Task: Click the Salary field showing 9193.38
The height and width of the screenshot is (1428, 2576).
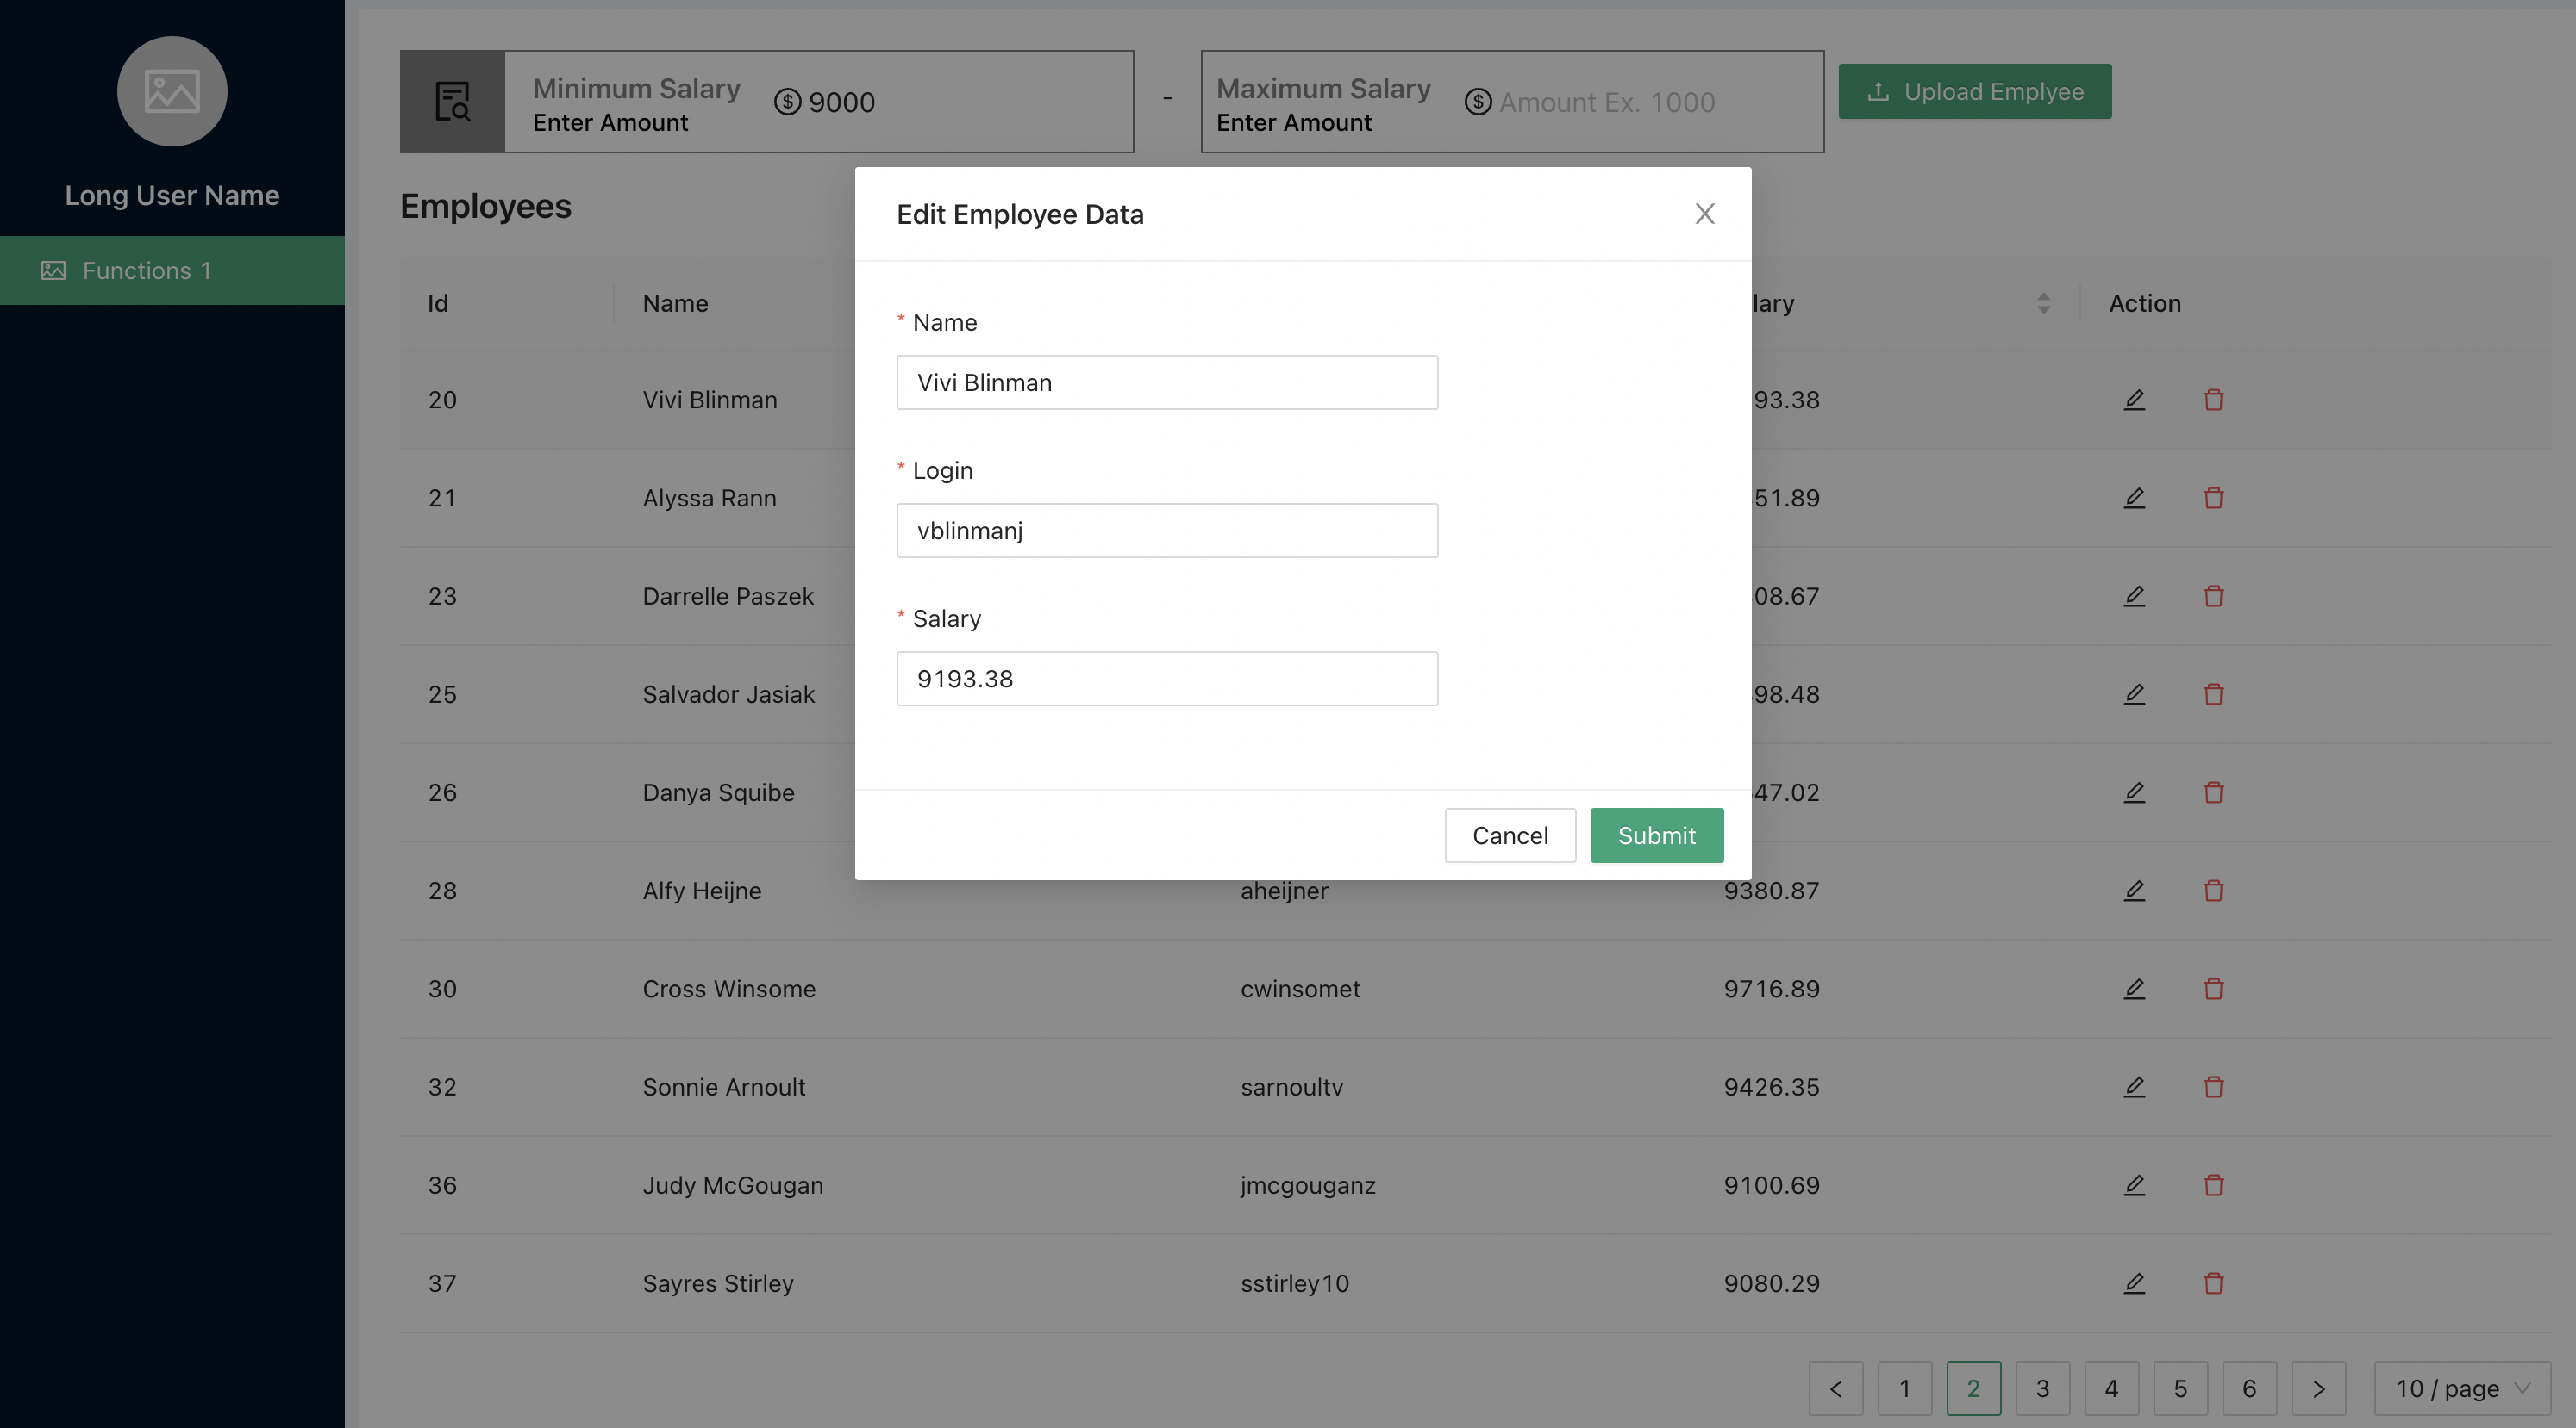Action: click(x=1166, y=679)
